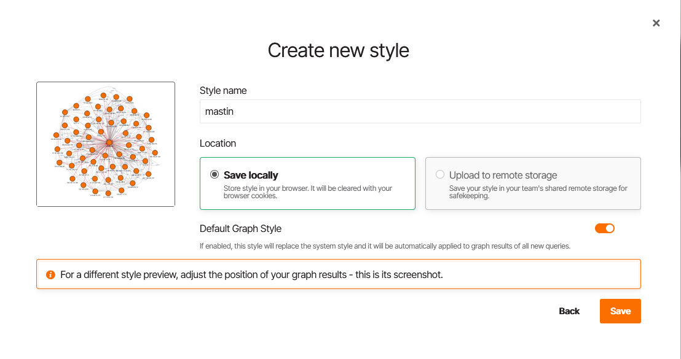Click the Location section label
Viewport: 681px width, 359px height.
point(218,143)
